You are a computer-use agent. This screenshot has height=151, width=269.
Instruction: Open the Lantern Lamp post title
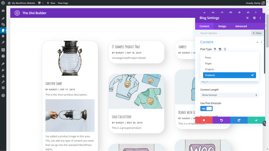(x=54, y=83)
